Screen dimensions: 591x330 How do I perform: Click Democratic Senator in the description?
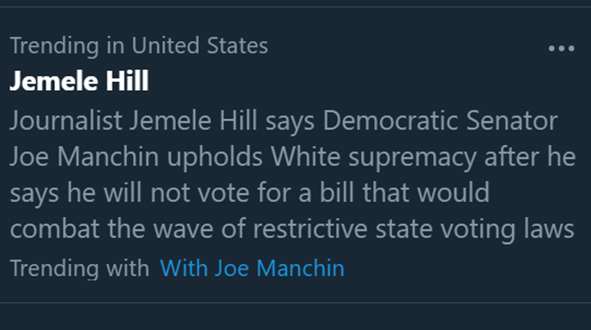point(440,122)
